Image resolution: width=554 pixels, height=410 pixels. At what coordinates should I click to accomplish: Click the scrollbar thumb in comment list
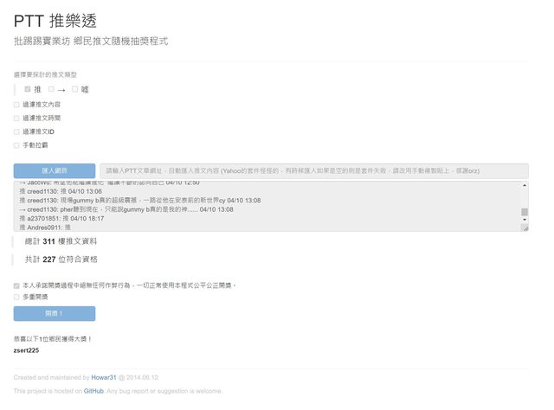point(525,212)
